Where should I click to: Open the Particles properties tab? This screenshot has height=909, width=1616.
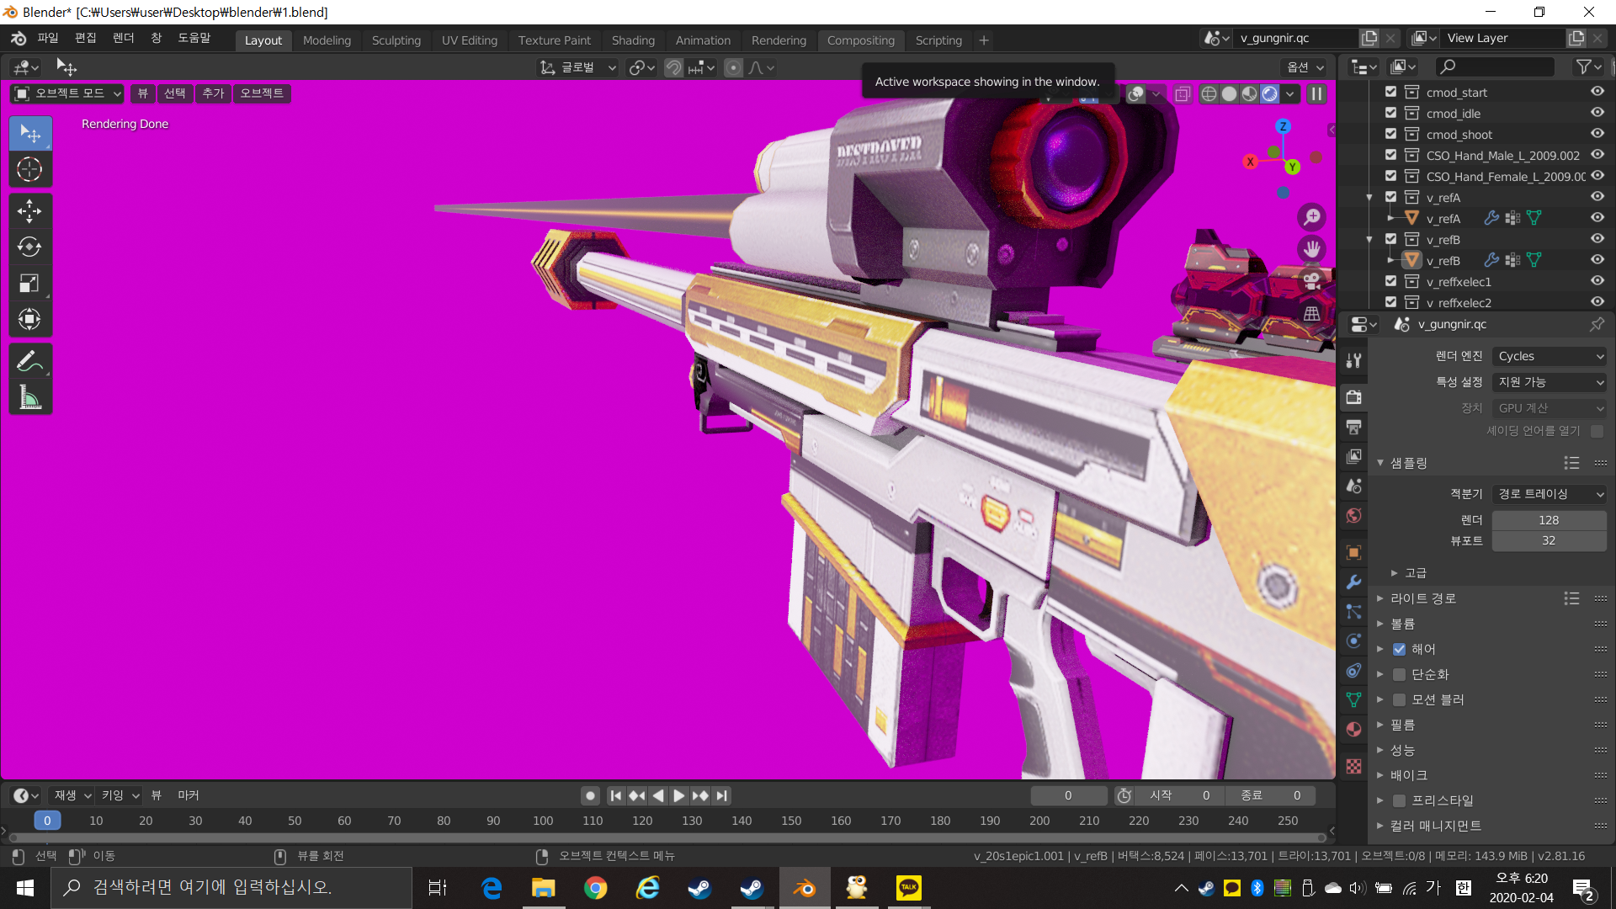(1353, 611)
